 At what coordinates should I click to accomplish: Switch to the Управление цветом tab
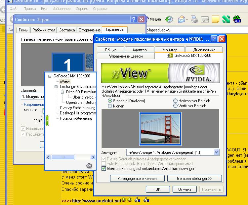tap(126, 56)
